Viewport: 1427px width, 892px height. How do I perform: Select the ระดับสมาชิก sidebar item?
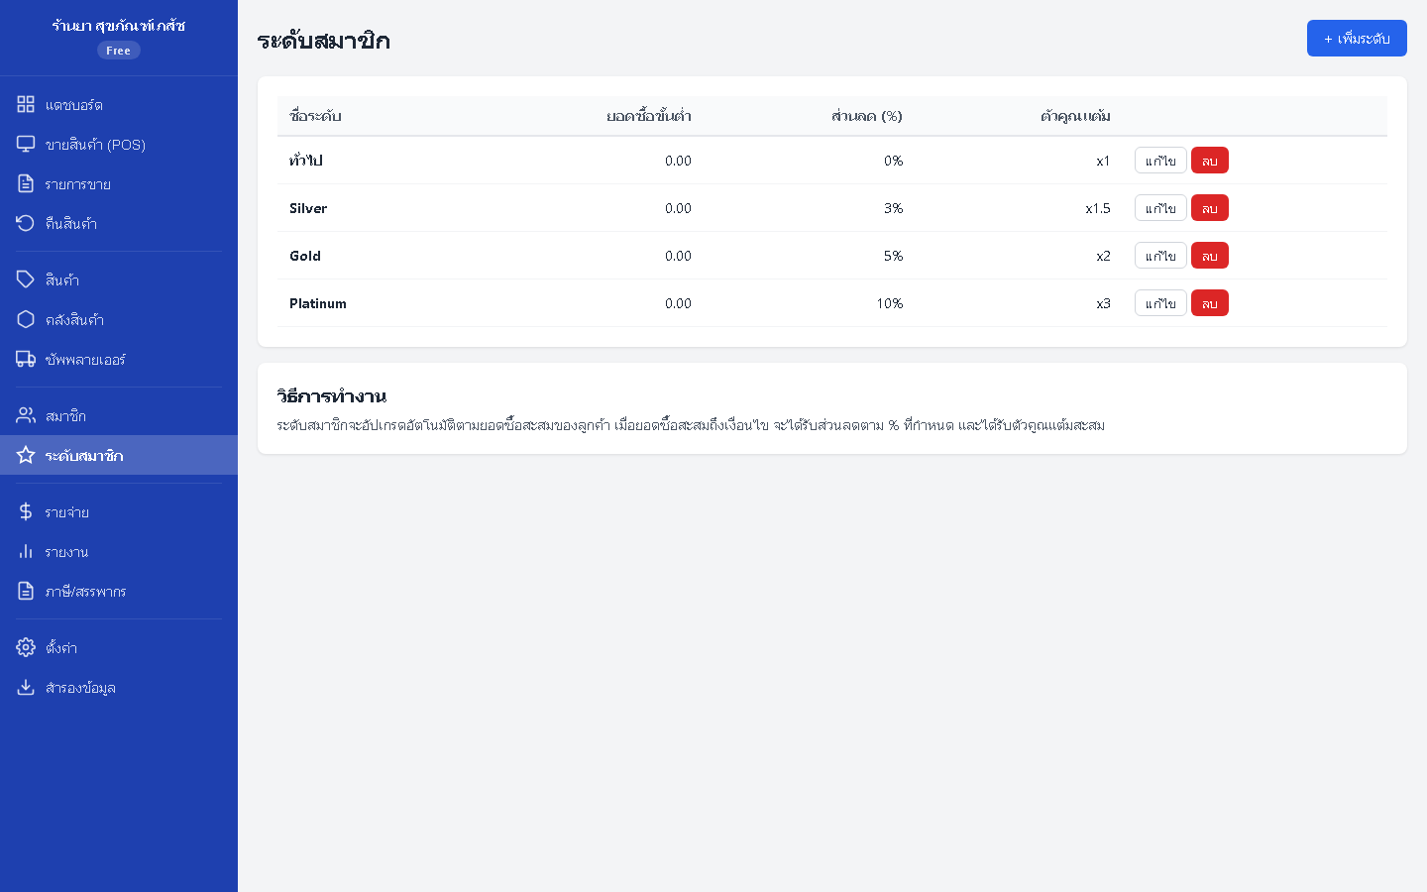click(84, 456)
